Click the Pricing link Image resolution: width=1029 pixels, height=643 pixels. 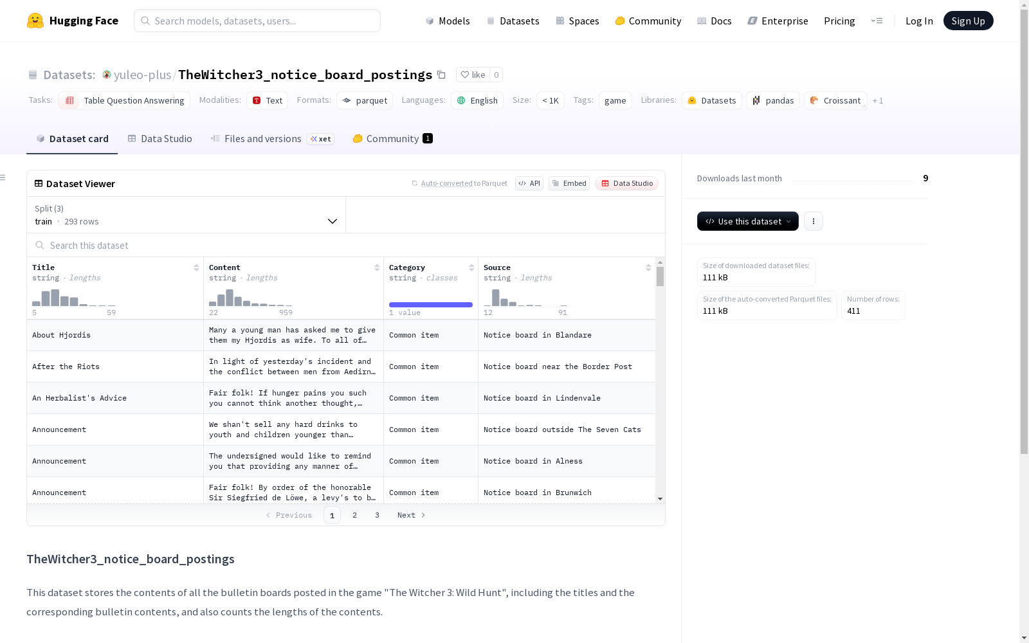click(839, 21)
